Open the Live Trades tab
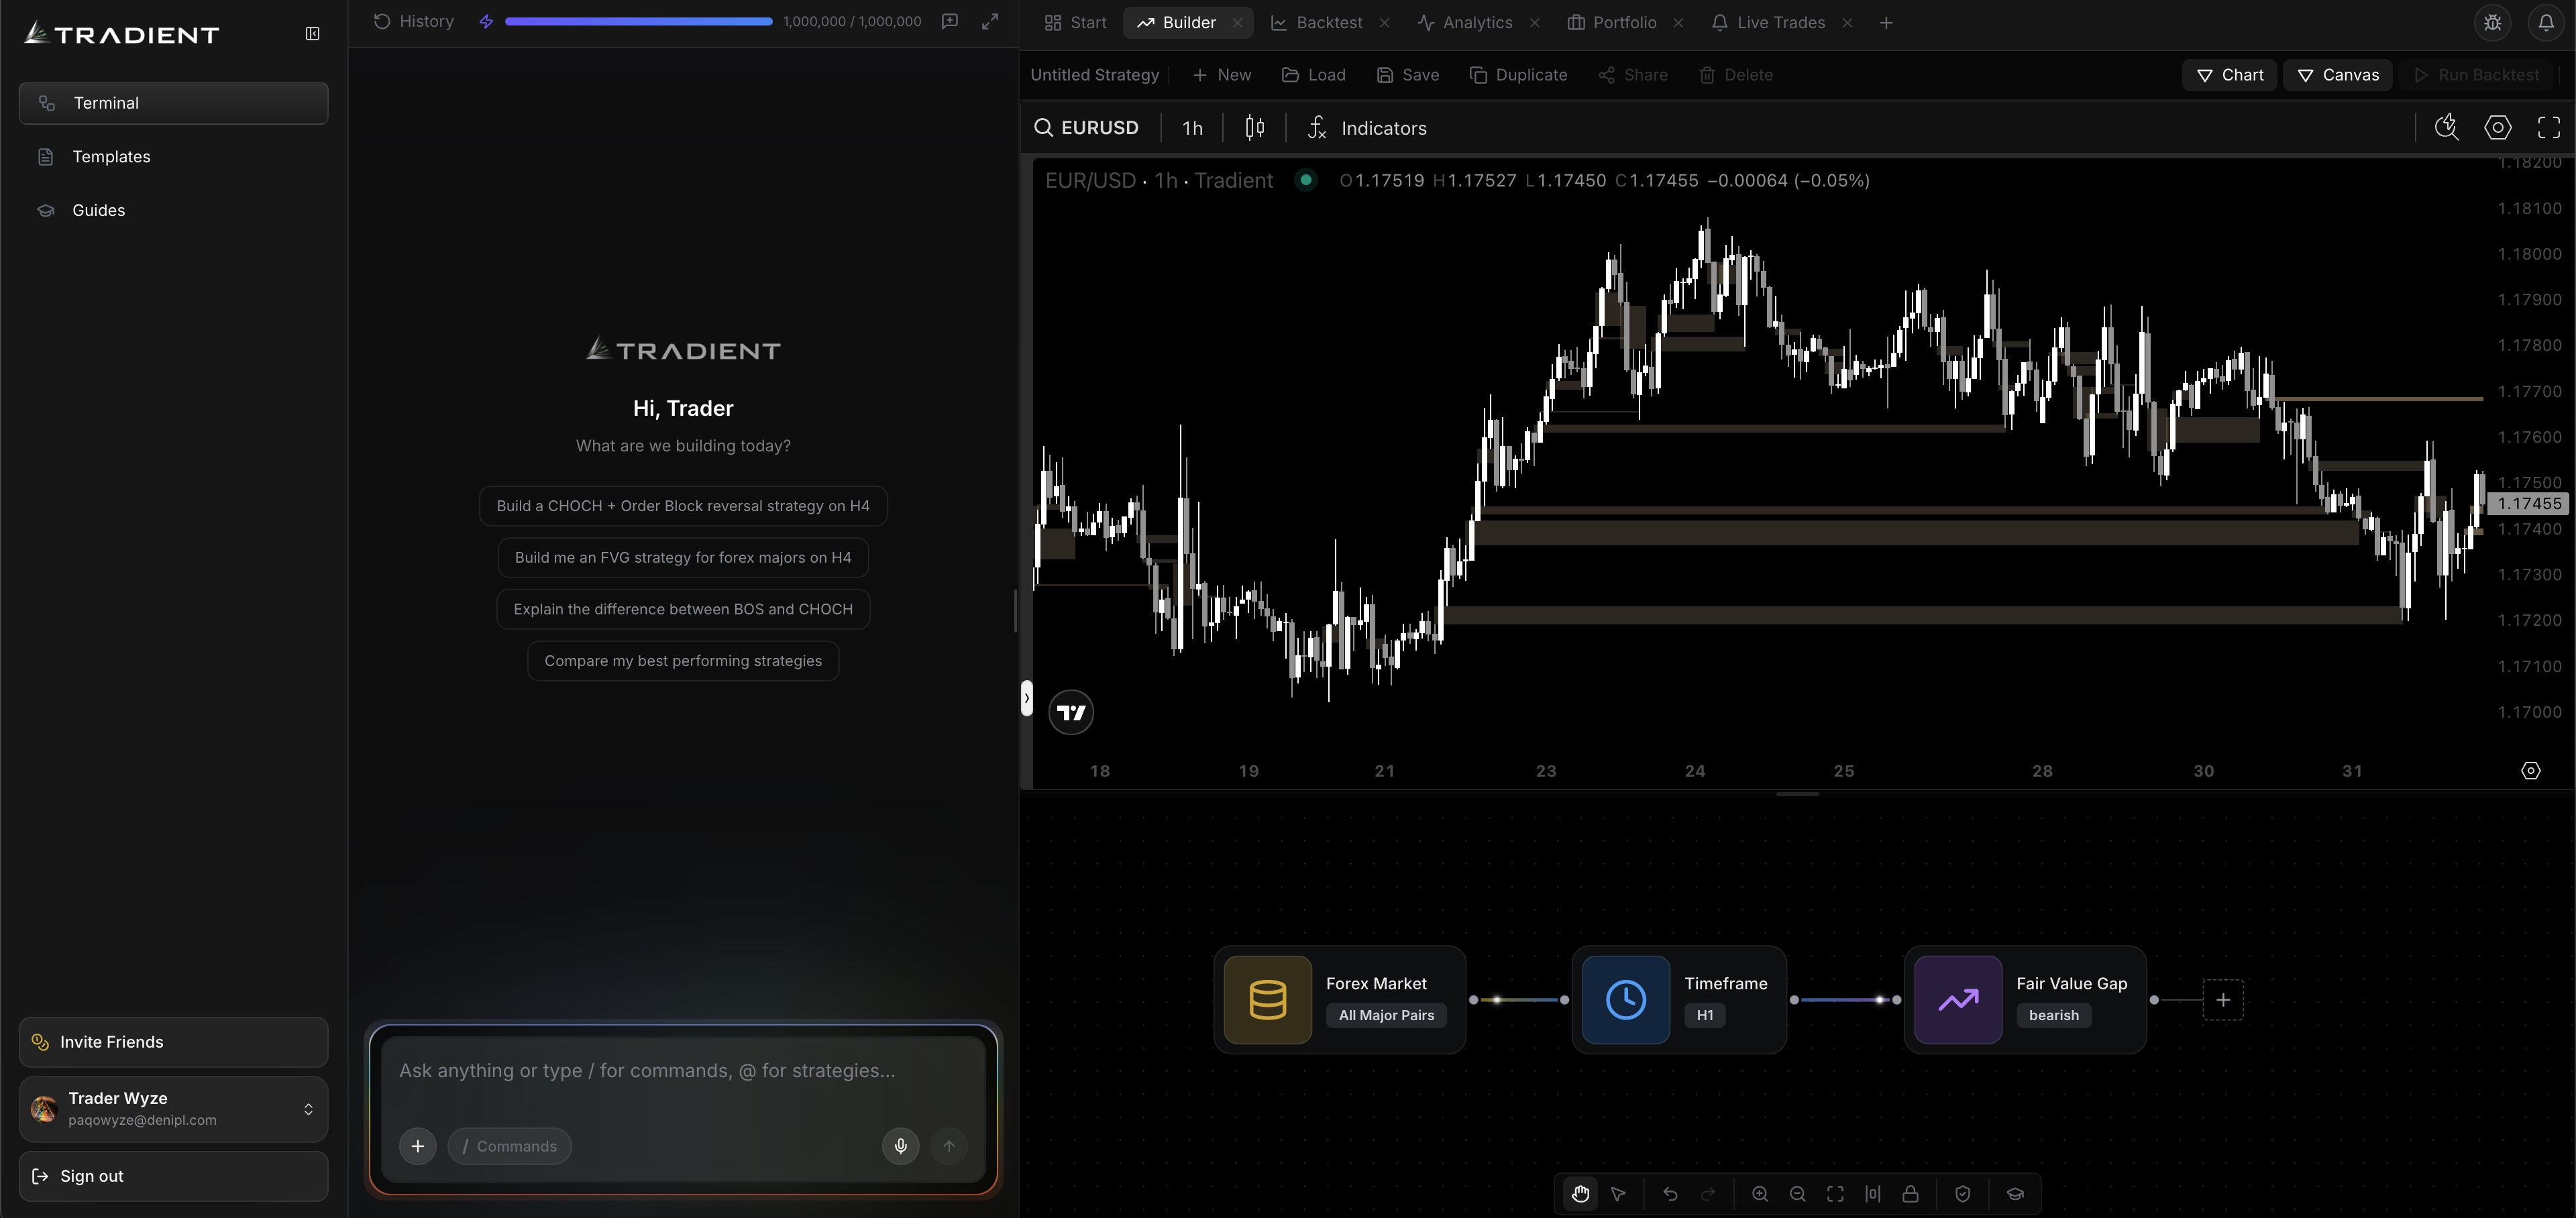2576x1218 pixels. (1768, 22)
